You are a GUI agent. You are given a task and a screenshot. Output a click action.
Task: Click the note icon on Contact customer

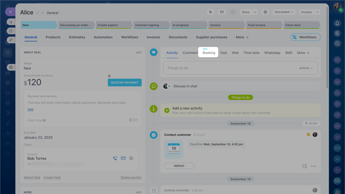pyautogui.click(x=305, y=166)
